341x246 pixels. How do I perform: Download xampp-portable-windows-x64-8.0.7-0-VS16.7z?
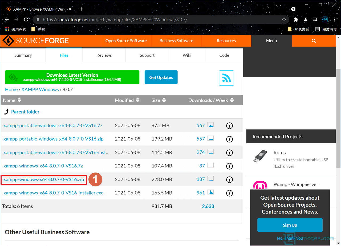[53, 125]
